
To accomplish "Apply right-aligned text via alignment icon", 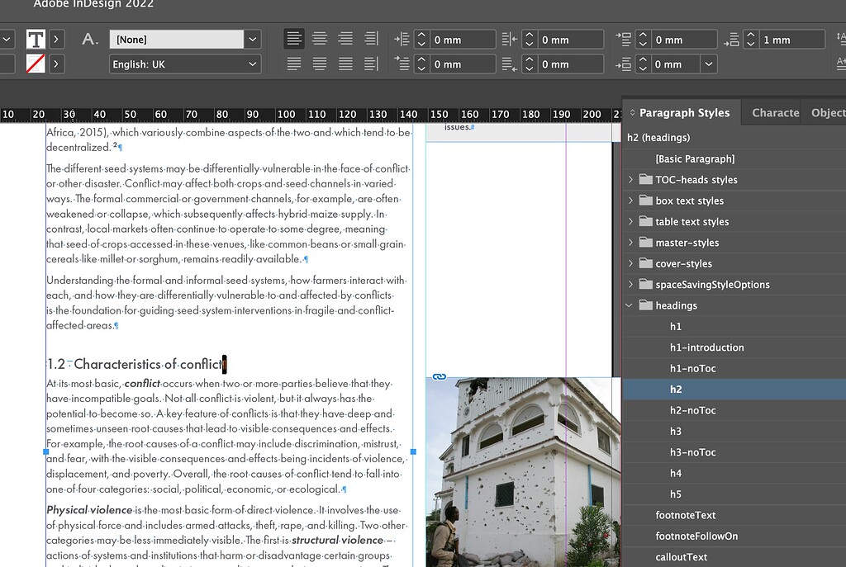I will tap(345, 39).
